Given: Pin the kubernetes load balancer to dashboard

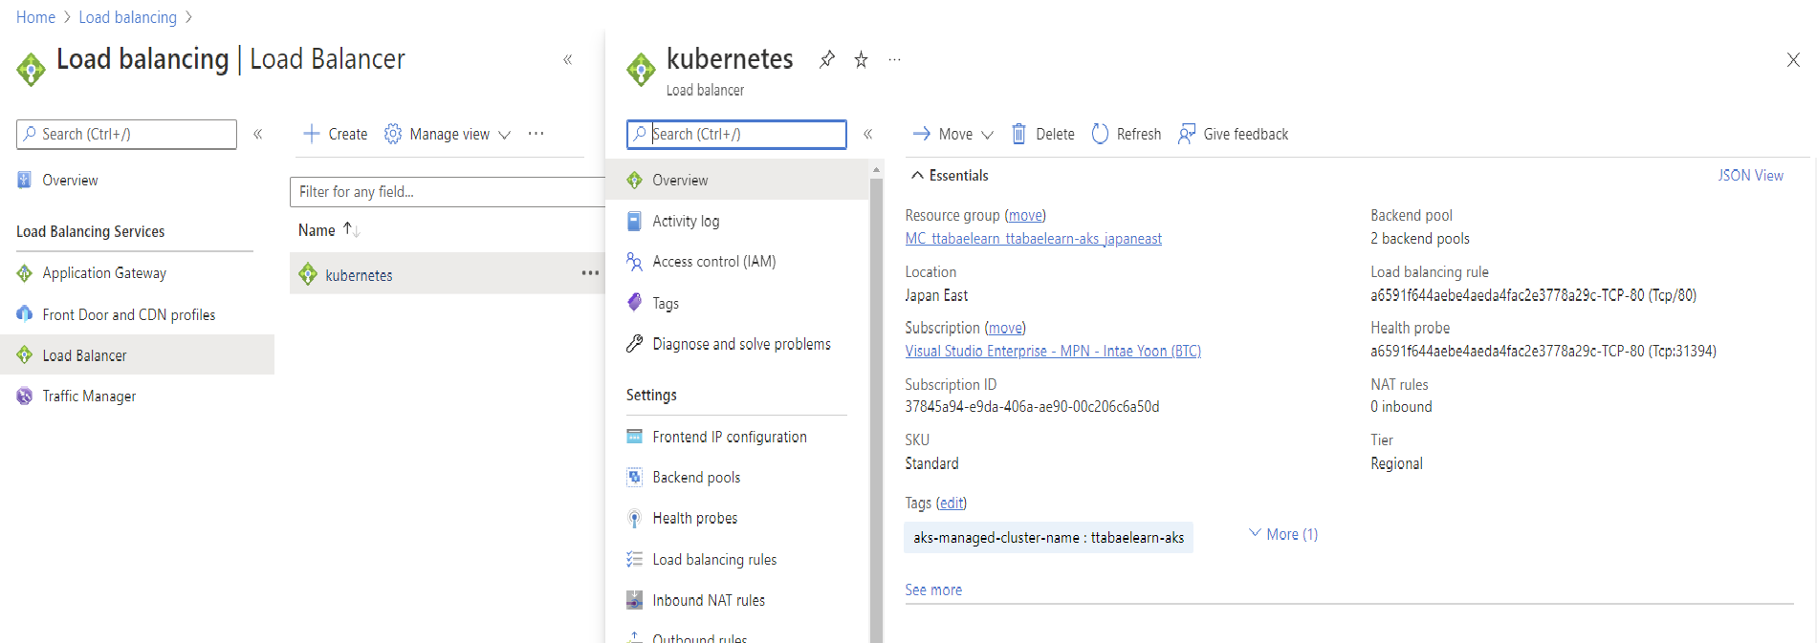Looking at the screenshot, I should click(827, 59).
